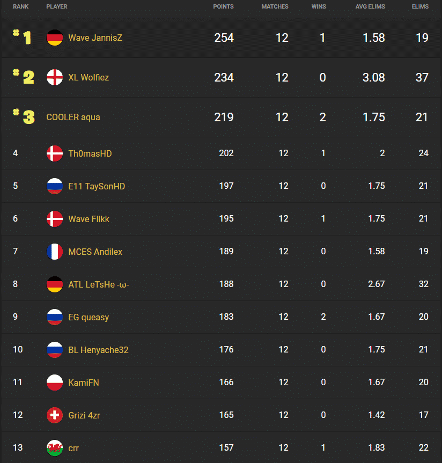Click the France flag next to MCES Andilex

54,251
